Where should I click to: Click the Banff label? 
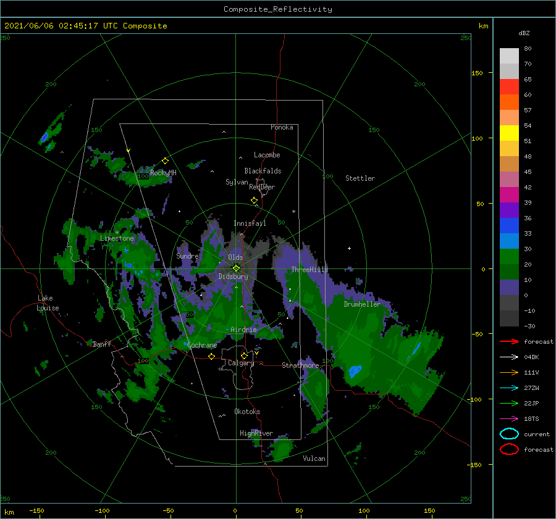pyautogui.click(x=102, y=344)
